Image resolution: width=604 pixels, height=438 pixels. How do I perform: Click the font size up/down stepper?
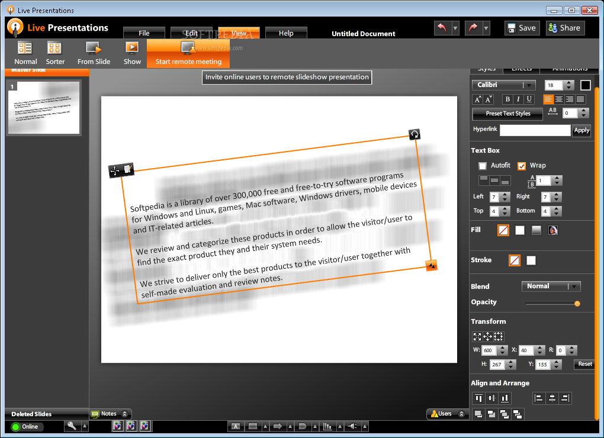pyautogui.click(x=568, y=85)
